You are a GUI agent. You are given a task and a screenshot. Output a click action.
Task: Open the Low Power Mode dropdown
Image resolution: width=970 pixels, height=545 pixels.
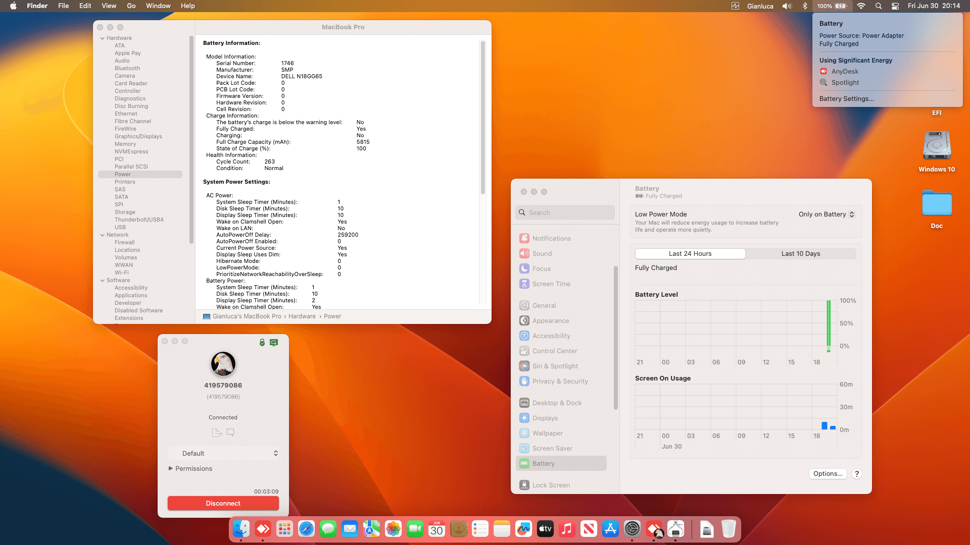pos(826,214)
